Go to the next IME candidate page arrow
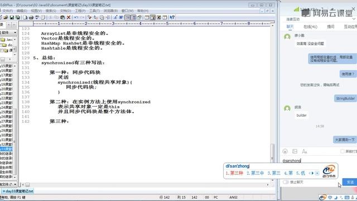The image size is (357, 201). [x=312, y=173]
